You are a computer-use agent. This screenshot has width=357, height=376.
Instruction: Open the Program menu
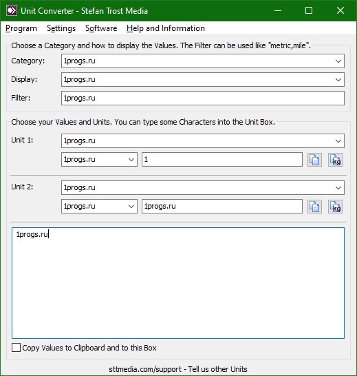click(21, 28)
